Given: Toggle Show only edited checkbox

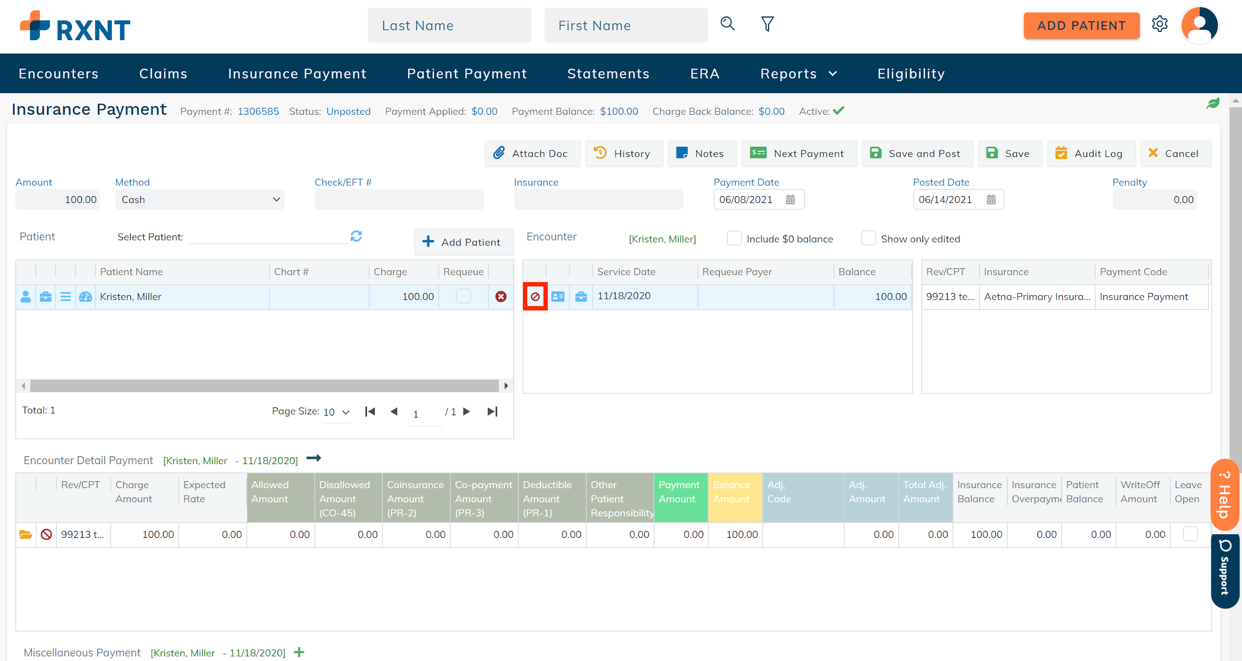Looking at the screenshot, I should pos(868,238).
